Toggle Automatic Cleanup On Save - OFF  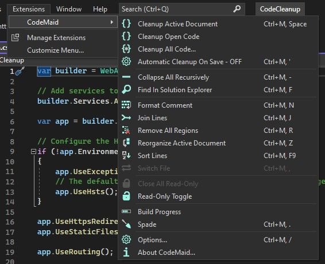218,62
